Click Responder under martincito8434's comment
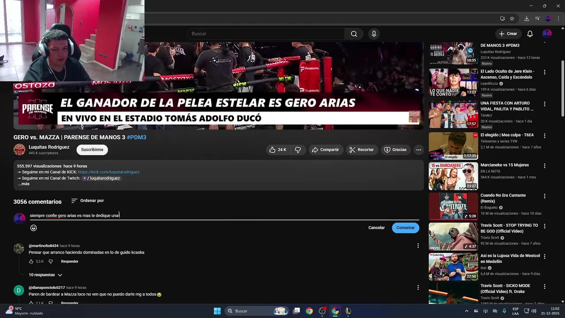This screenshot has width=565, height=318. click(70, 261)
